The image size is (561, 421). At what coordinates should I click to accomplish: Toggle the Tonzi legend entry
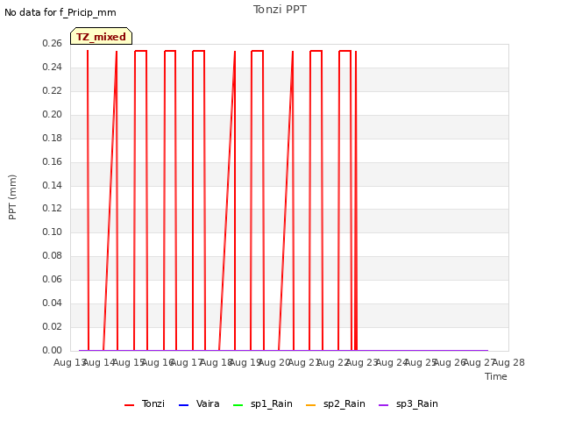coord(145,403)
